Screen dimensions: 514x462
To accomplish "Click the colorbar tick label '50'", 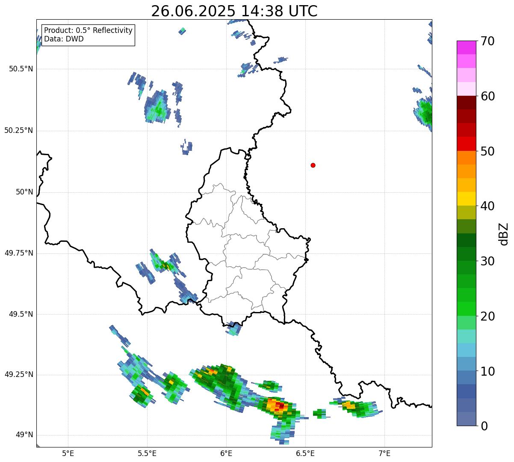I will click(487, 151).
